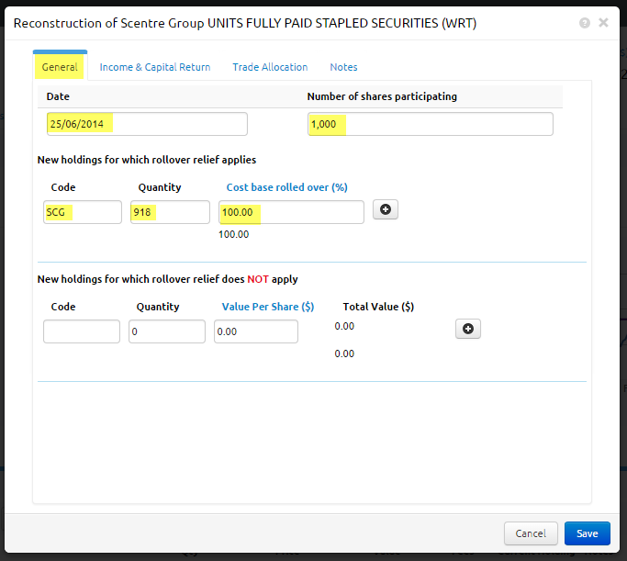
Task: Focus the Value Per Share field 0.00
Action: [256, 331]
